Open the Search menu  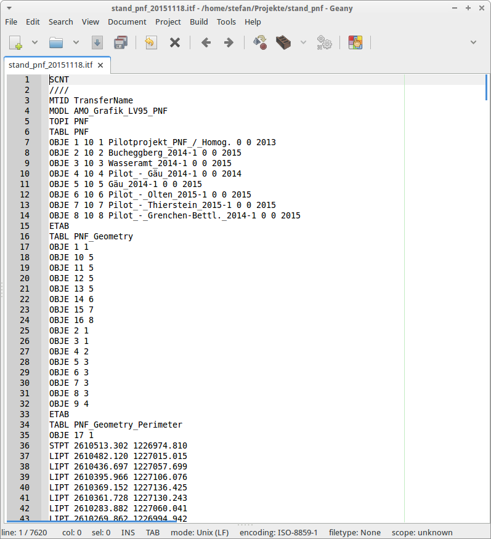[x=61, y=22]
